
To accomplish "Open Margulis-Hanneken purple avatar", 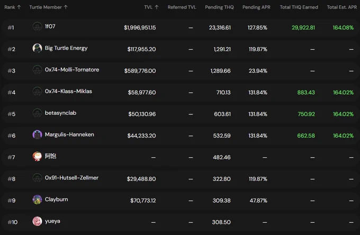I will click(37, 135).
